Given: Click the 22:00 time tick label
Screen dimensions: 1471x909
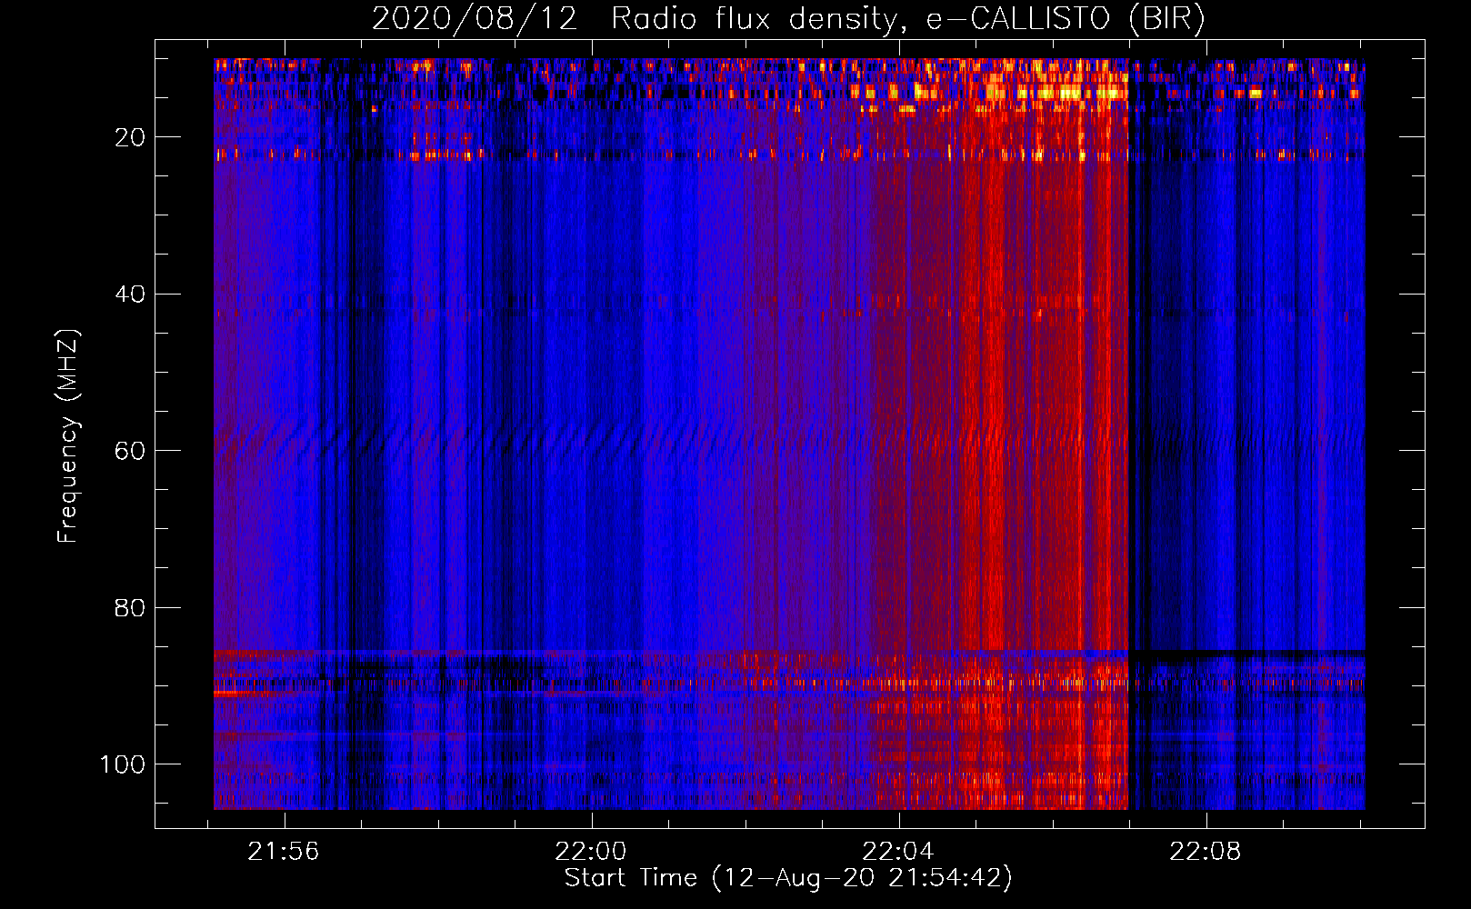Looking at the screenshot, I should [x=591, y=852].
